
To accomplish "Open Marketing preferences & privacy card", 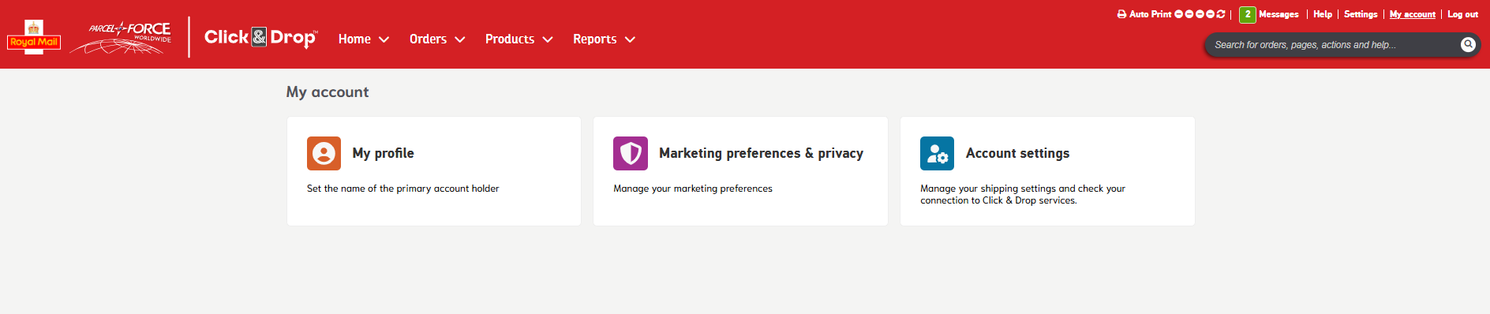I will pyautogui.click(x=740, y=171).
